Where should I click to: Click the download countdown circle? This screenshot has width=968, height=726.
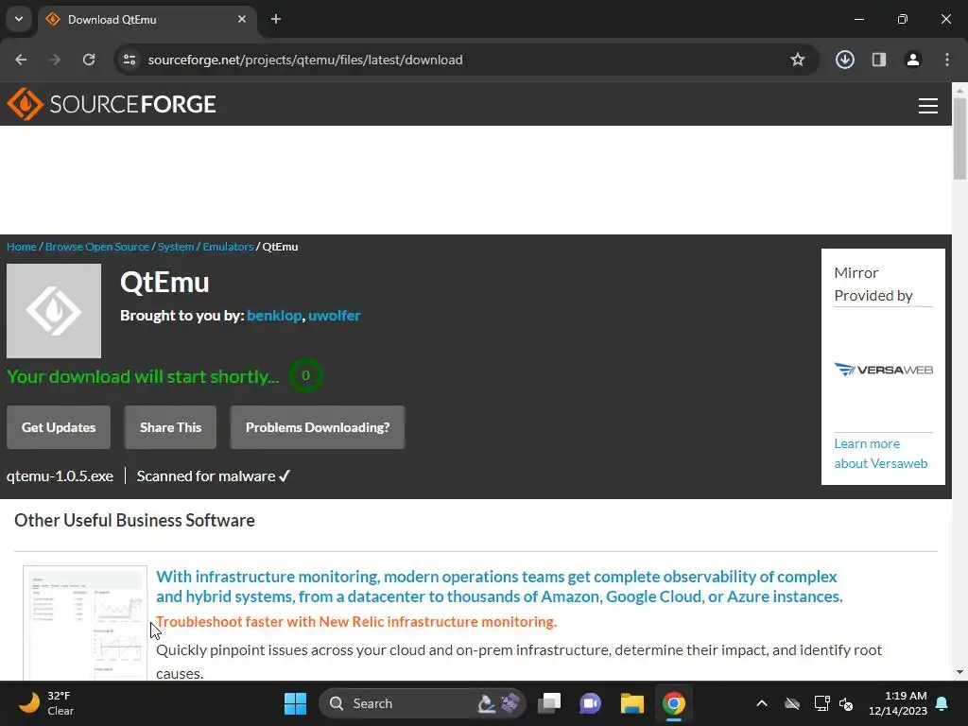click(x=305, y=375)
